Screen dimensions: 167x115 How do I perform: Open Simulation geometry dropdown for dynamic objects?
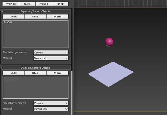(x=51, y=53)
